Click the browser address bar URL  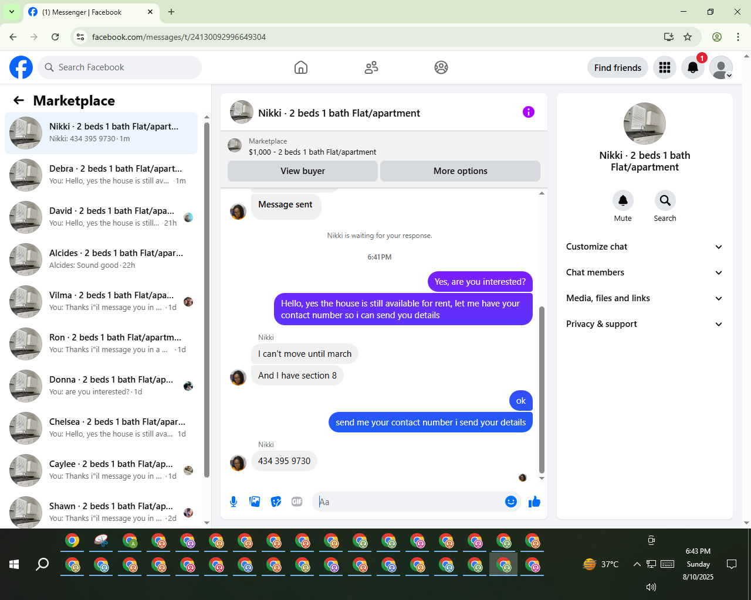pos(179,37)
